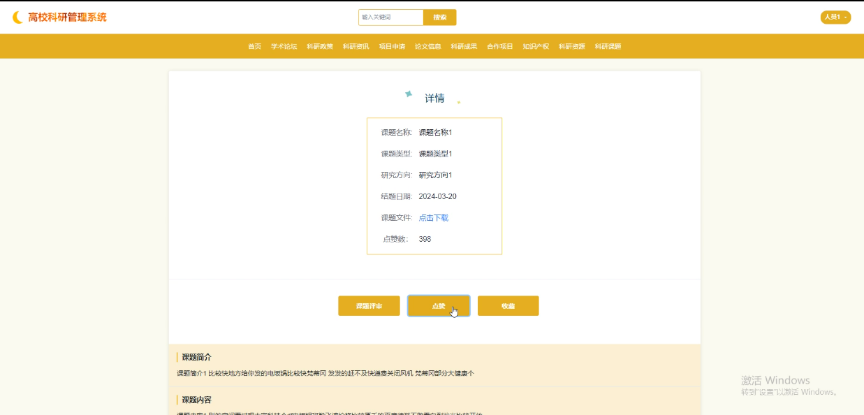
Task: Open 科研课题 menu item
Action: 608,46
